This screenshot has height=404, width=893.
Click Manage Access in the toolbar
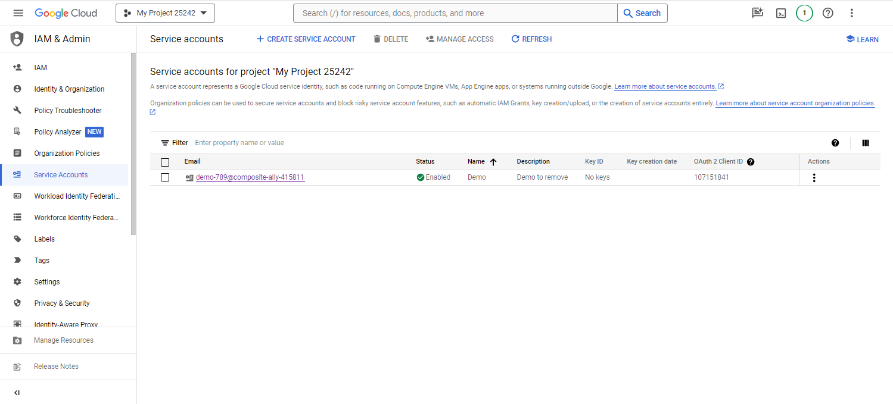pyautogui.click(x=460, y=39)
